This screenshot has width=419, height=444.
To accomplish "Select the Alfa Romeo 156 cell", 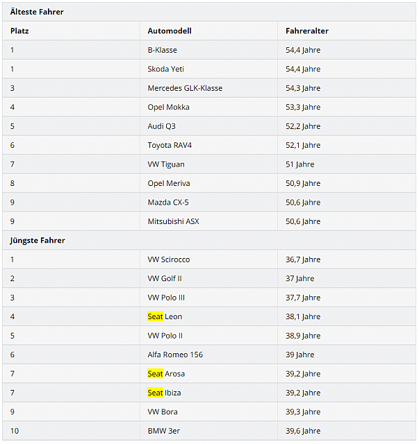I will coord(174,355).
